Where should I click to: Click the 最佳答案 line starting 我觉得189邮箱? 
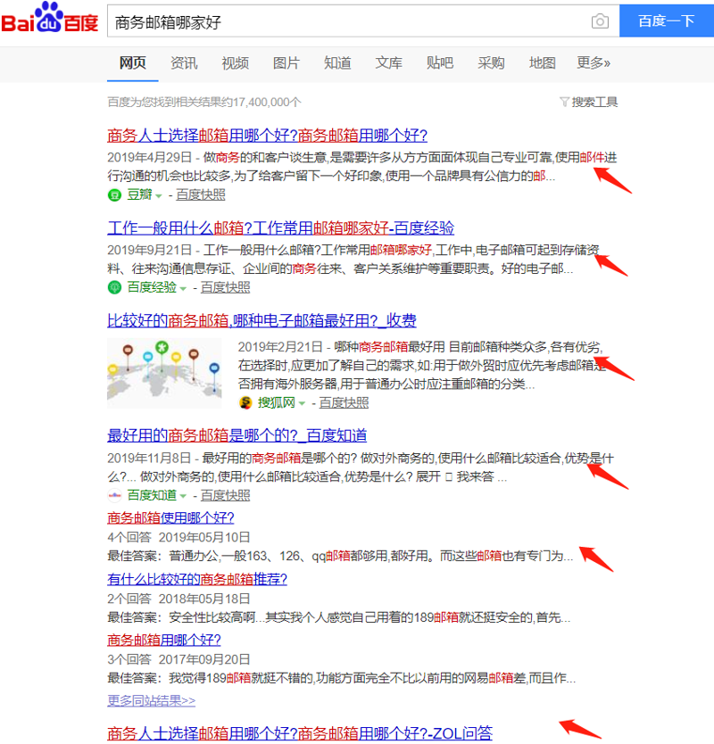click(x=341, y=679)
